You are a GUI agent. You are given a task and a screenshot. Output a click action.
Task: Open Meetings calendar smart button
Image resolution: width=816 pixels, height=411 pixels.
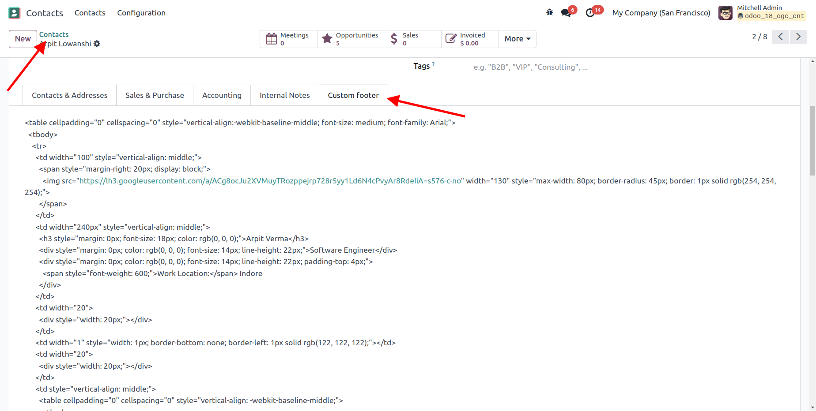pos(288,39)
